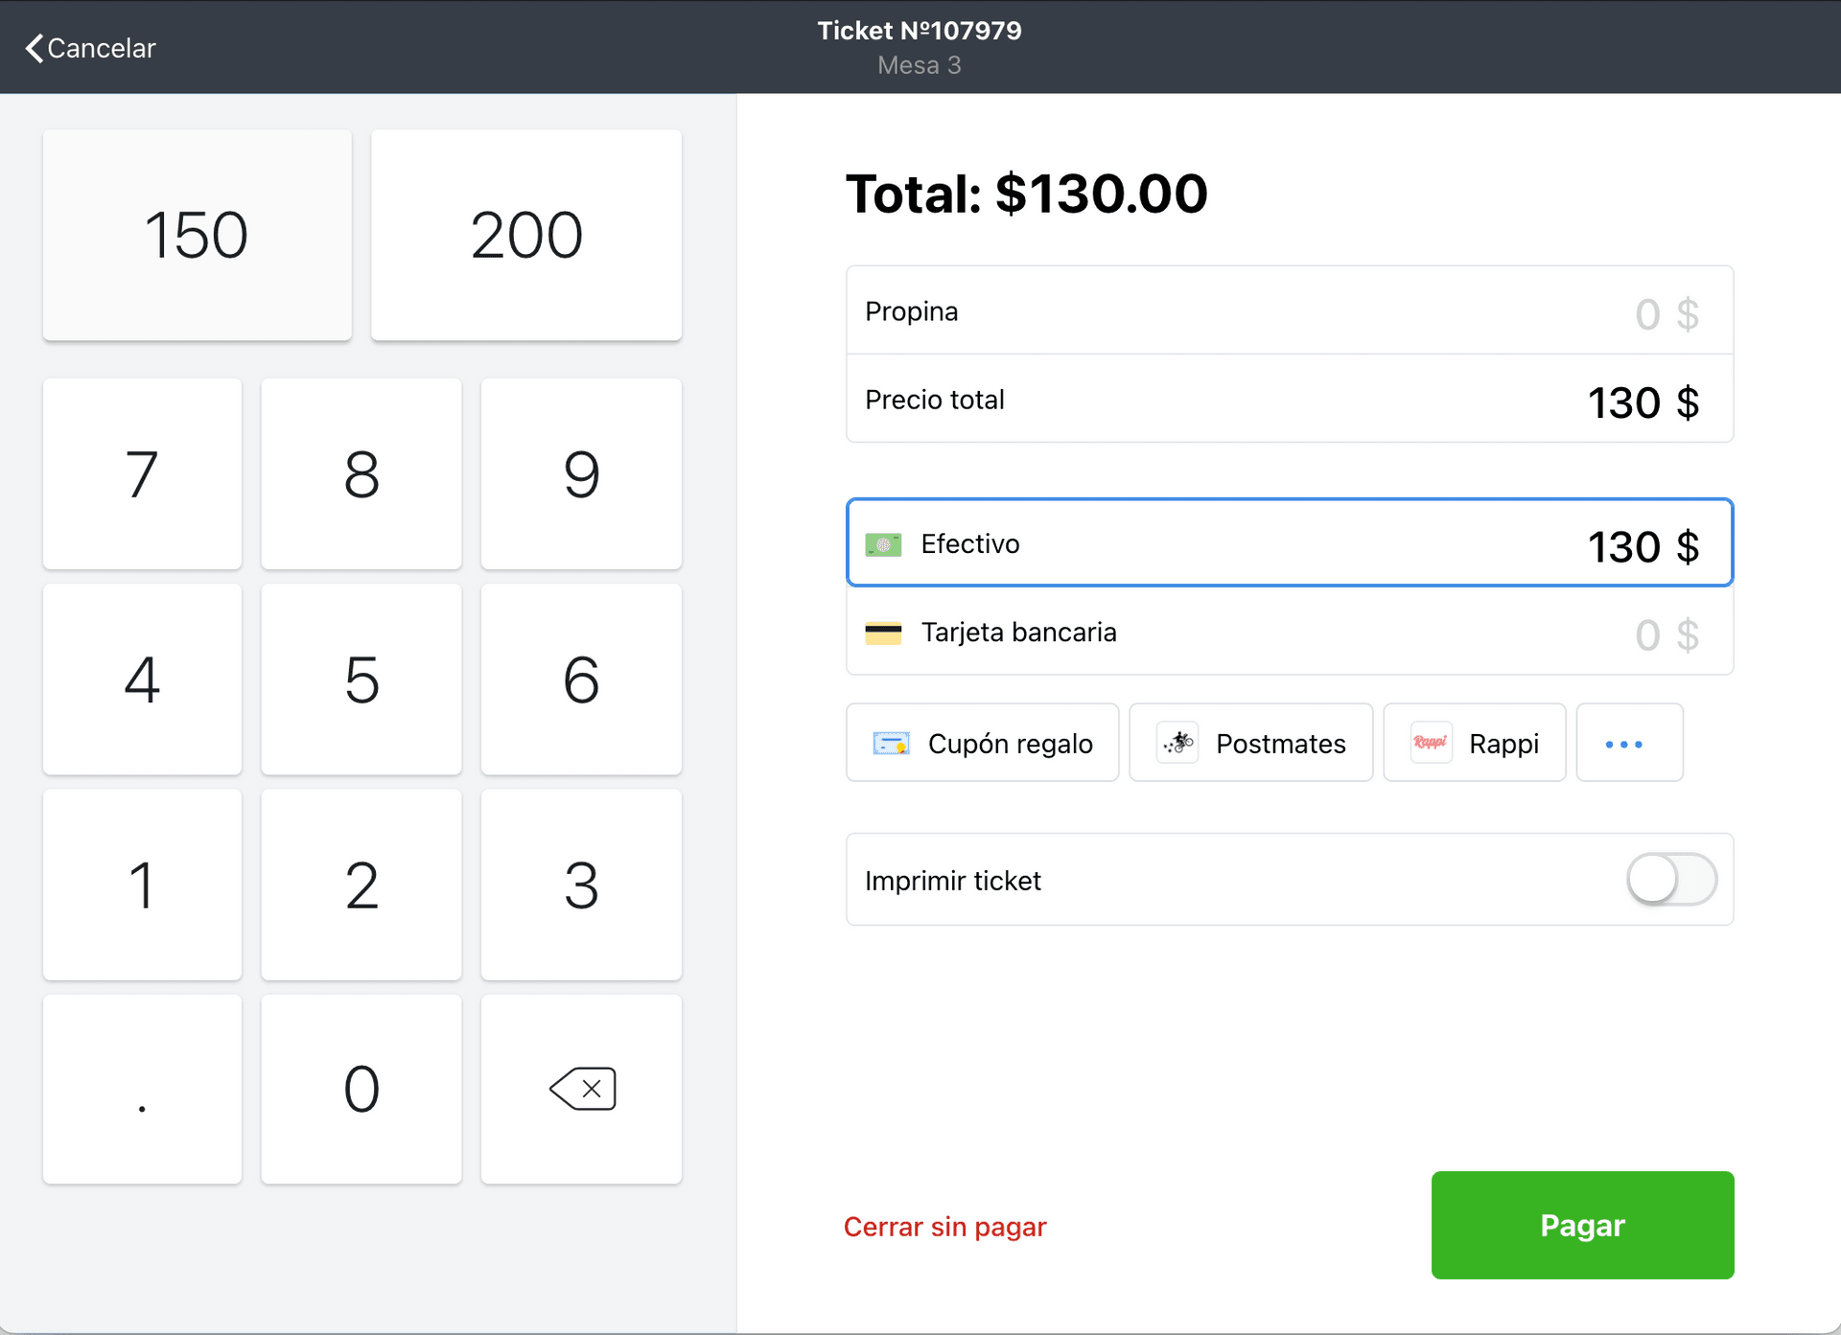Tap the 5 key on keypad
Viewport: 1841px width, 1335px height.
point(361,679)
